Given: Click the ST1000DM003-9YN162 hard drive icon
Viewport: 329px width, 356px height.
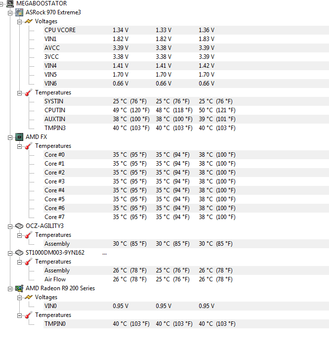Looking at the screenshot, I should point(19,253).
